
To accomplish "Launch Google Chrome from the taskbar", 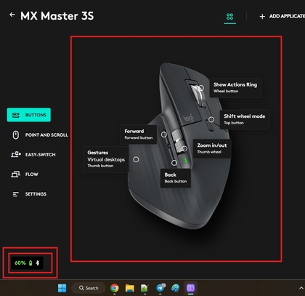I will point(115,288).
